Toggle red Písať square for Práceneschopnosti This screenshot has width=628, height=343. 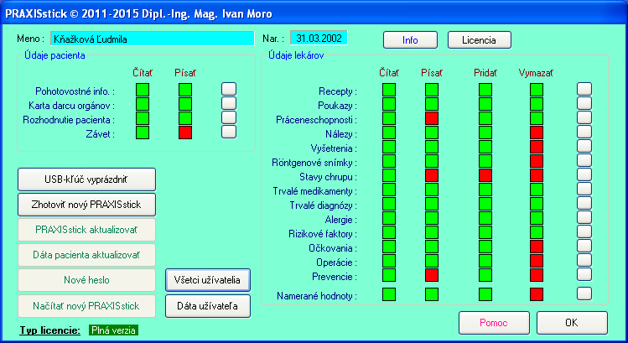tap(431, 118)
